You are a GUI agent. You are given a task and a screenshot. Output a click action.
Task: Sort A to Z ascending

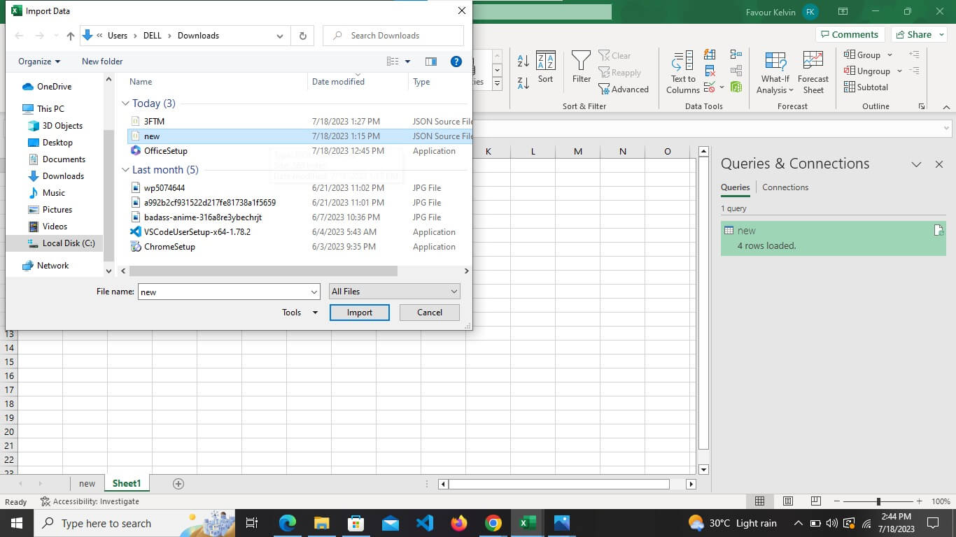[x=523, y=59]
